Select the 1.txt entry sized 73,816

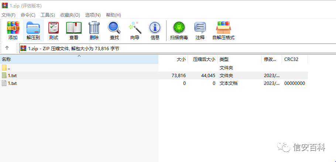tap(154, 75)
